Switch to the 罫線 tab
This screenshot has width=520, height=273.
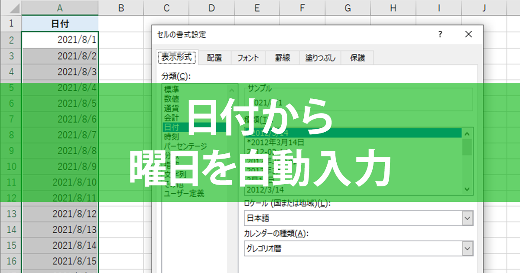(x=283, y=58)
